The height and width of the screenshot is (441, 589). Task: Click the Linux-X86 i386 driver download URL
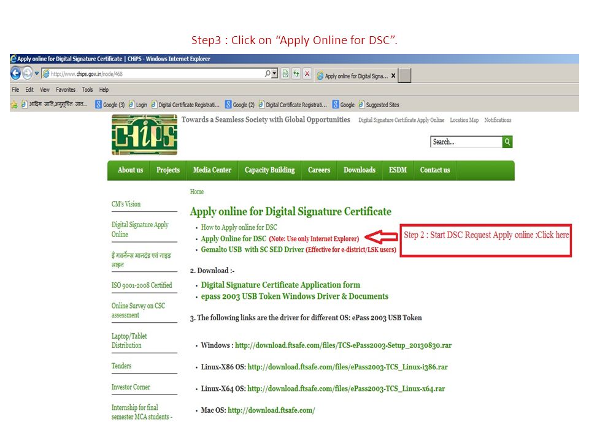pyautogui.click(x=347, y=367)
